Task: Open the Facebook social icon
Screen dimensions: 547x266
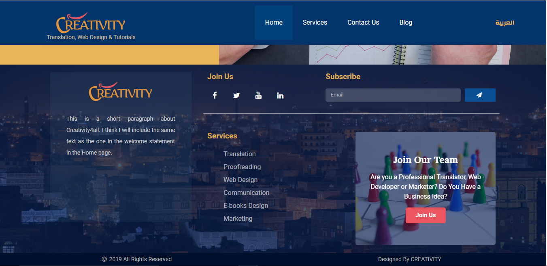Action: click(215, 95)
